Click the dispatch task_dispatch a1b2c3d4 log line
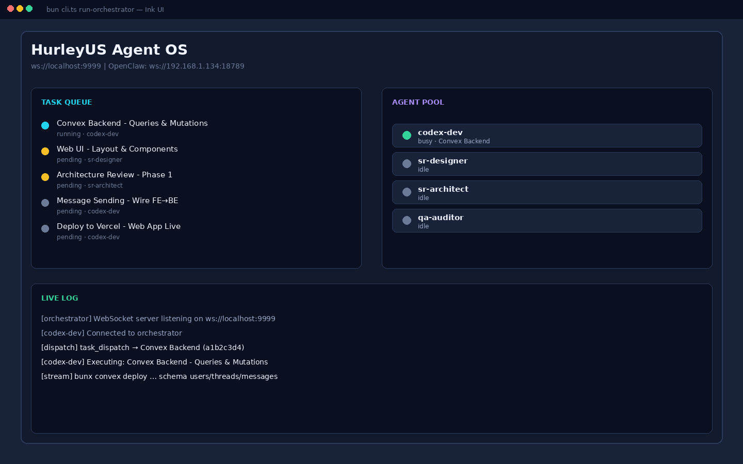The height and width of the screenshot is (464, 743). click(x=143, y=347)
